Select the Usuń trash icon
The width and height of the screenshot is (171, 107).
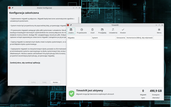pyautogui.click(x=92, y=30)
